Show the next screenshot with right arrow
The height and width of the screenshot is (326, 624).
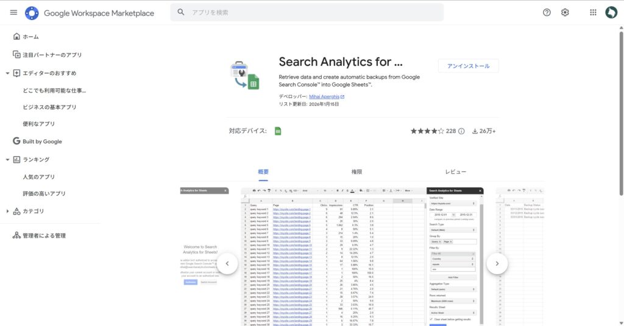(x=497, y=263)
